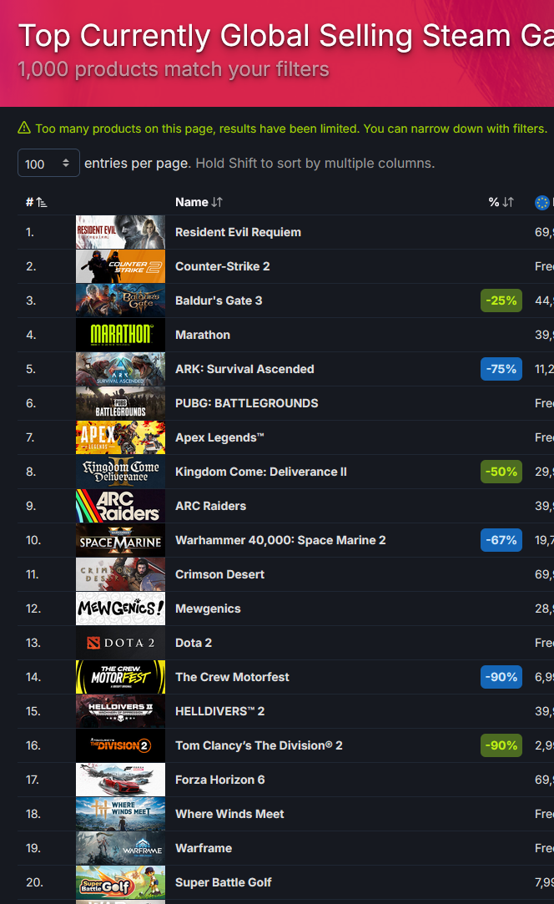Open Warhammer 40,000: Space Marine 2 link
Image resolution: width=554 pixels, height=904 pixels.
pyautogui.click(x=280, y=540)
